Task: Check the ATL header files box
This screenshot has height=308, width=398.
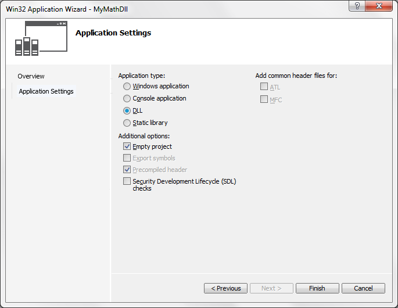Action: pyautogui.click(x=264, y=87)
